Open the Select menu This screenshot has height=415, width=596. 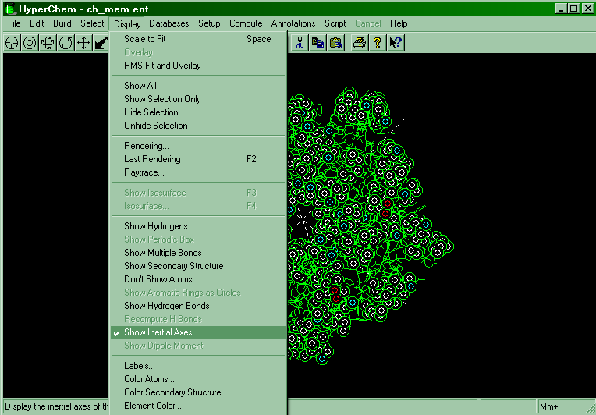click(x=92, y=23)
